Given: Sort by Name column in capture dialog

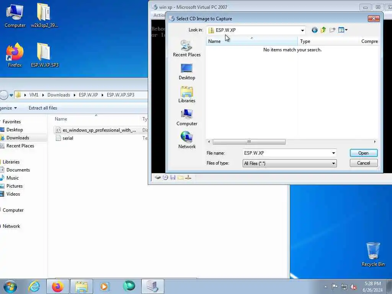Looking at the screenshot, I should (252, 41).
